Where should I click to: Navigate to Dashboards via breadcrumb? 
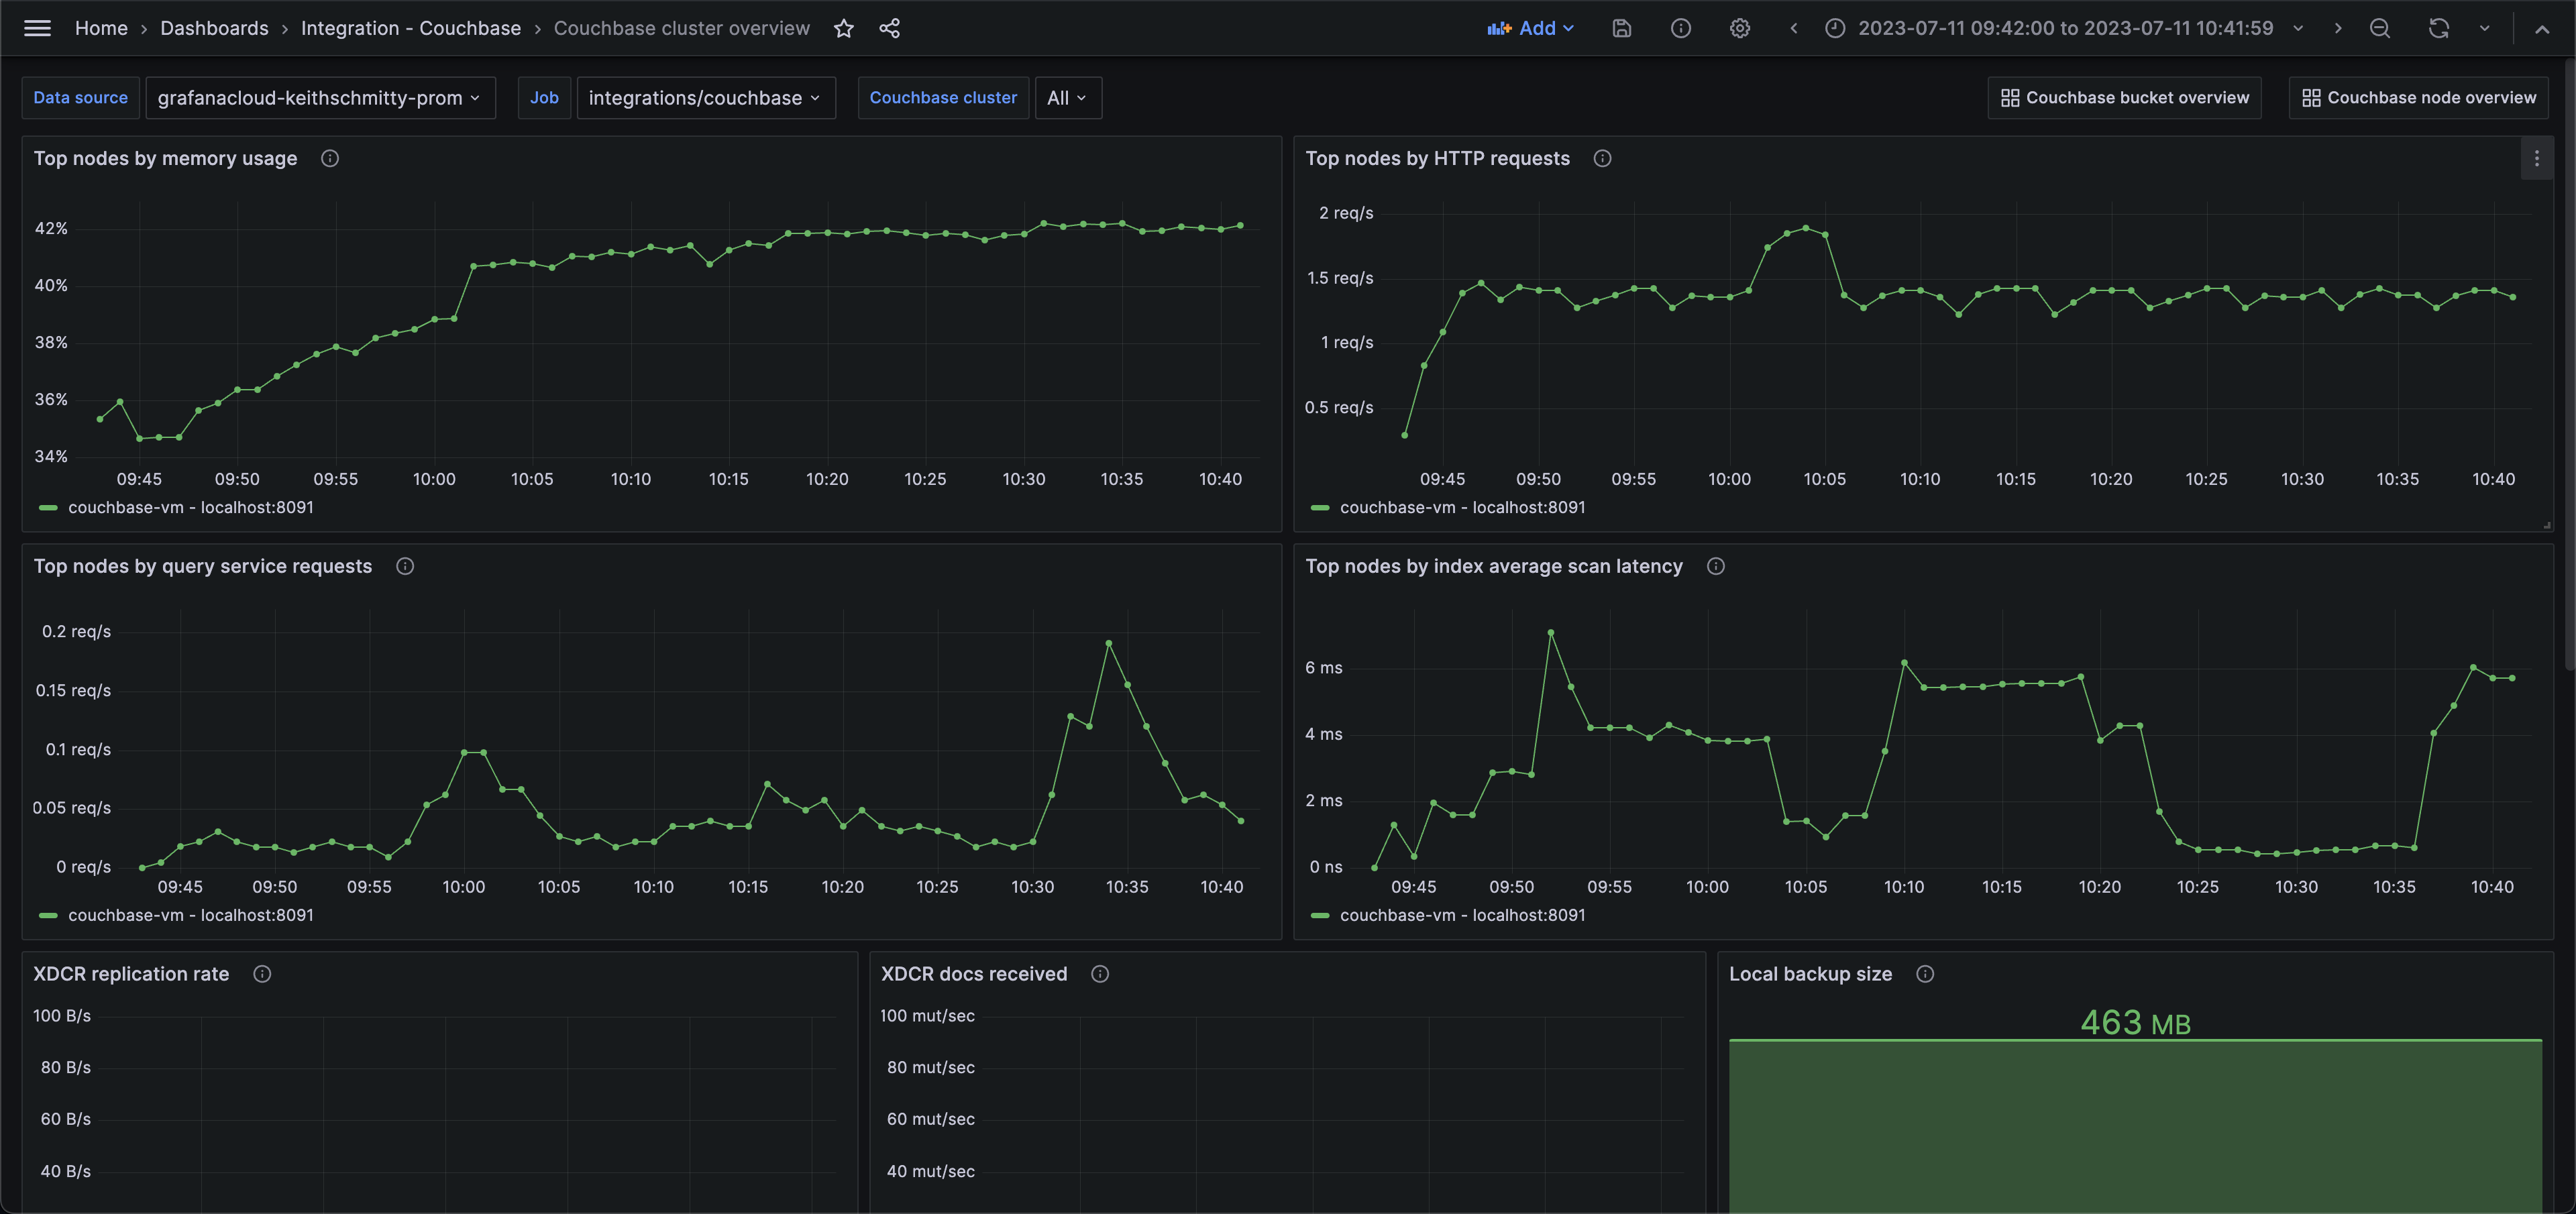[x=214, y=28]
